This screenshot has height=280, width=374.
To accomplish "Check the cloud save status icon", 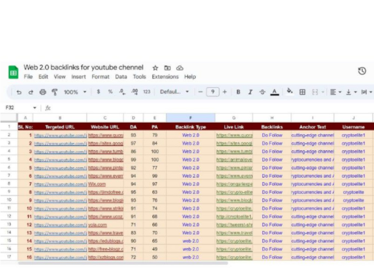I will click(180, 68).
